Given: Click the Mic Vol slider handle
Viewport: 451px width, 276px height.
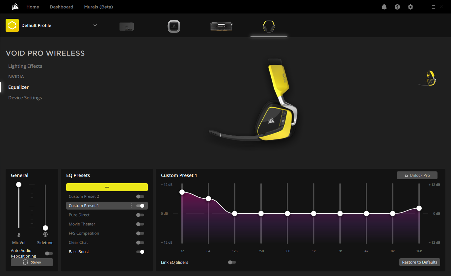Looking at the screenshot, I should click(x=19, y=185).
